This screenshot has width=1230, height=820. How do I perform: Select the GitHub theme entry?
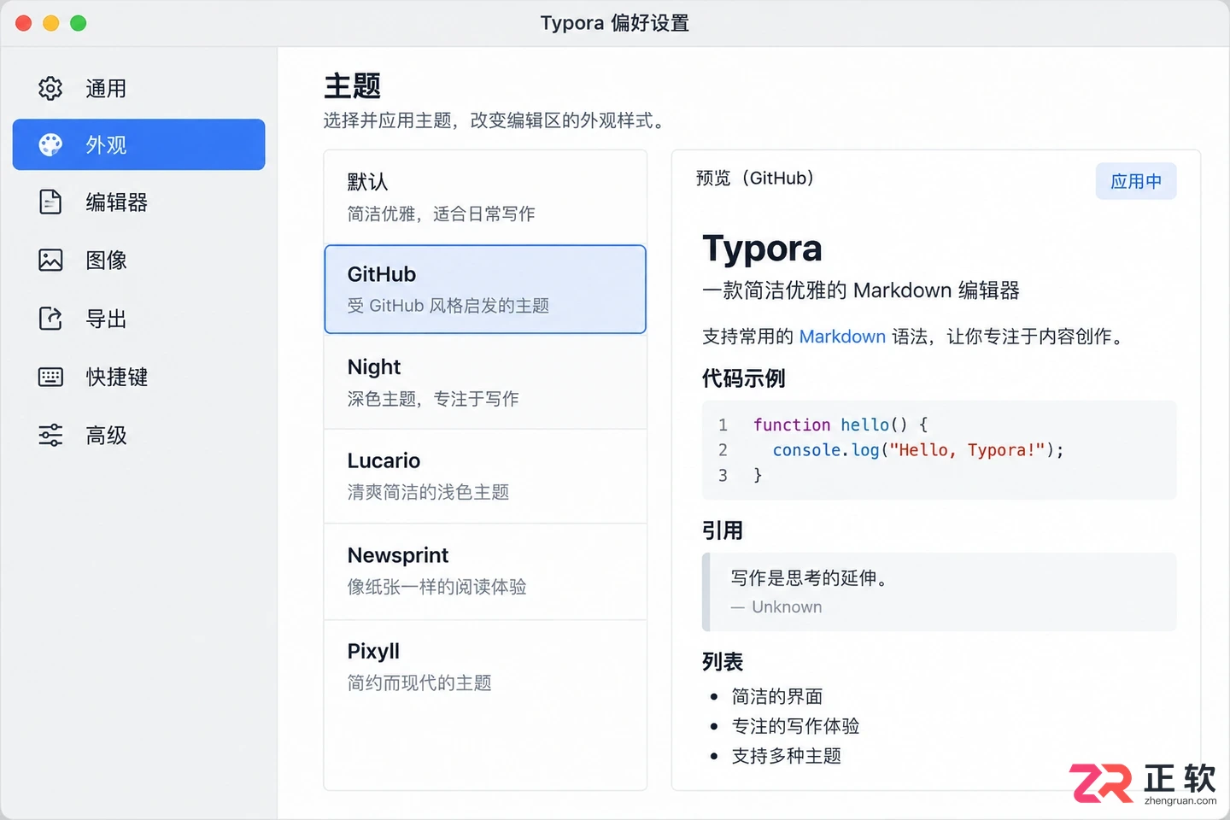point(485,290)
